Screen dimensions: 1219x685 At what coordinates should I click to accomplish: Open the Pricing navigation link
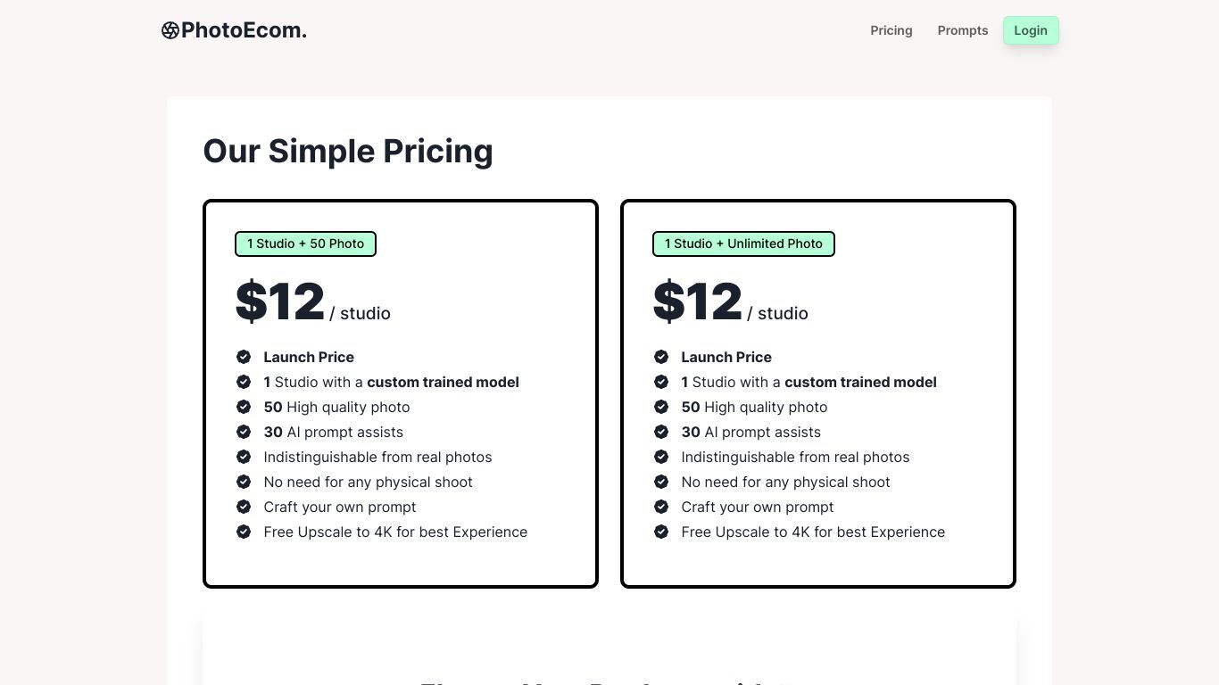891,30
